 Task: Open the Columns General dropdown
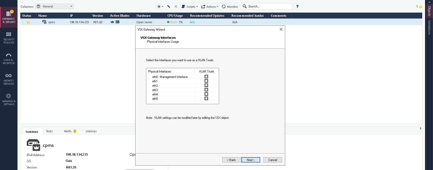[x=55, y=6]
